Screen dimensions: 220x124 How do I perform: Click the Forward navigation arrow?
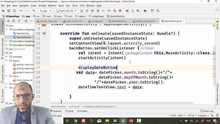[27, 11]
